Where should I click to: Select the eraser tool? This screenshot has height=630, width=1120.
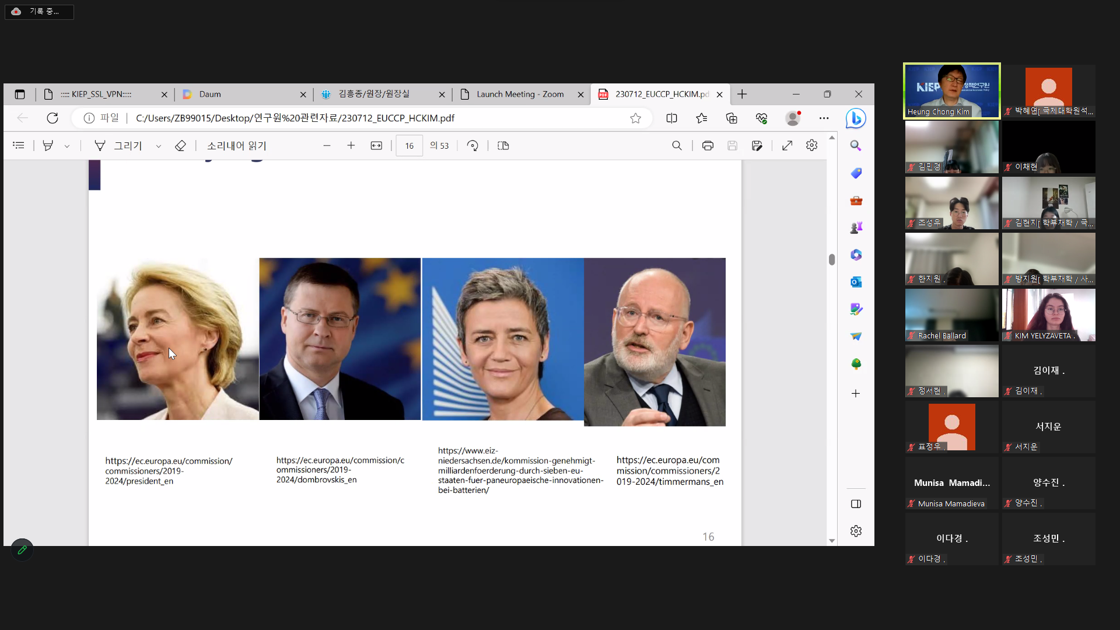[x=180, y=145]
